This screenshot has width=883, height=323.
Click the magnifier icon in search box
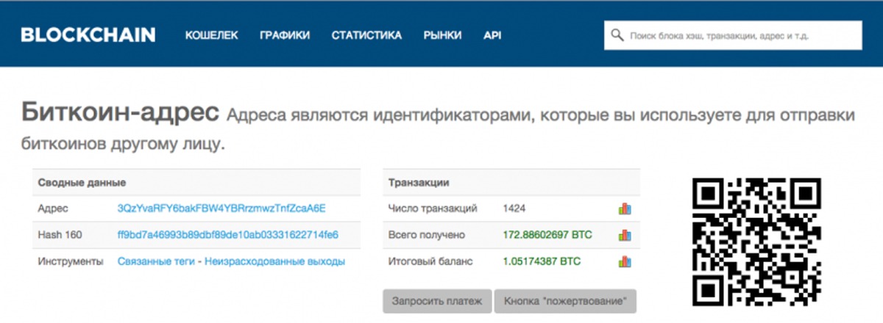617,35
